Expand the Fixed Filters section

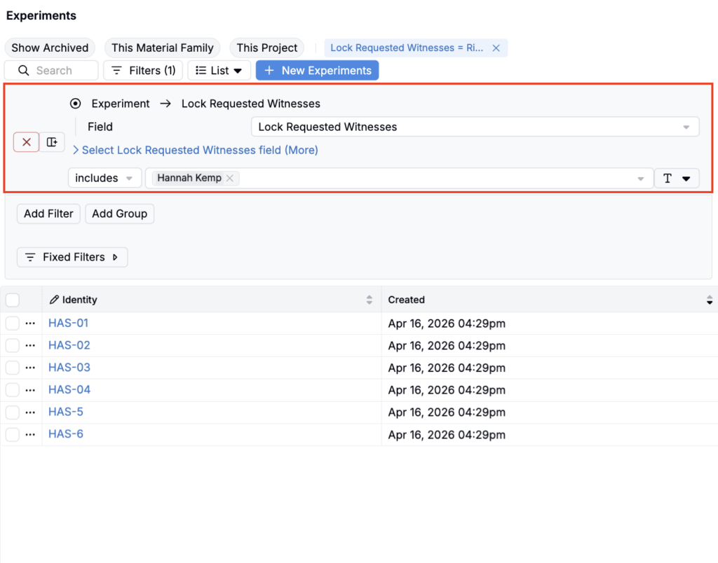(72, 257)
